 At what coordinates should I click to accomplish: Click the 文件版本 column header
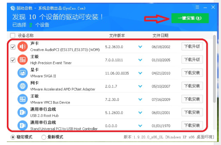(117, 35)
